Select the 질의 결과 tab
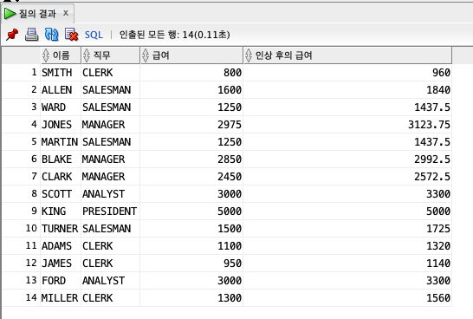Viewport: 473px width, 319px height. 37,14
